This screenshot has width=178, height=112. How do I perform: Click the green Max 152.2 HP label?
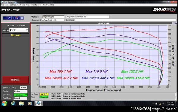(132, 71)
